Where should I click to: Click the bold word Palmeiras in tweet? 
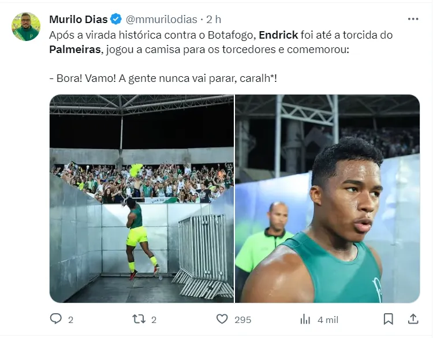[x=75, y=50]
